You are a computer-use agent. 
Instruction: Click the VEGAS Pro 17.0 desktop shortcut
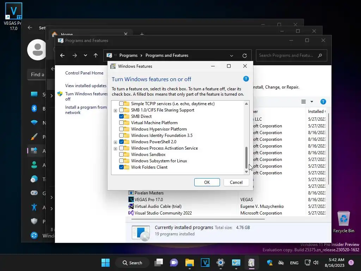[13, 17]
